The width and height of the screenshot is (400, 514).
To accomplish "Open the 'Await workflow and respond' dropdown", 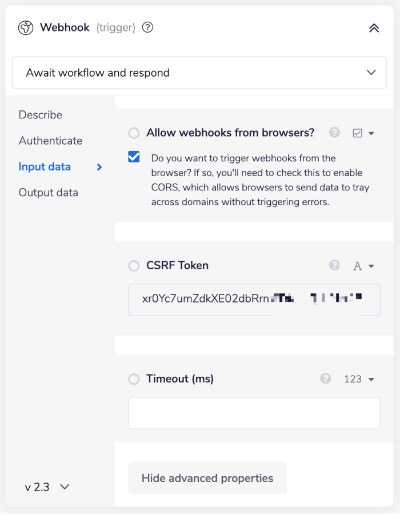I will pos(199,73).
